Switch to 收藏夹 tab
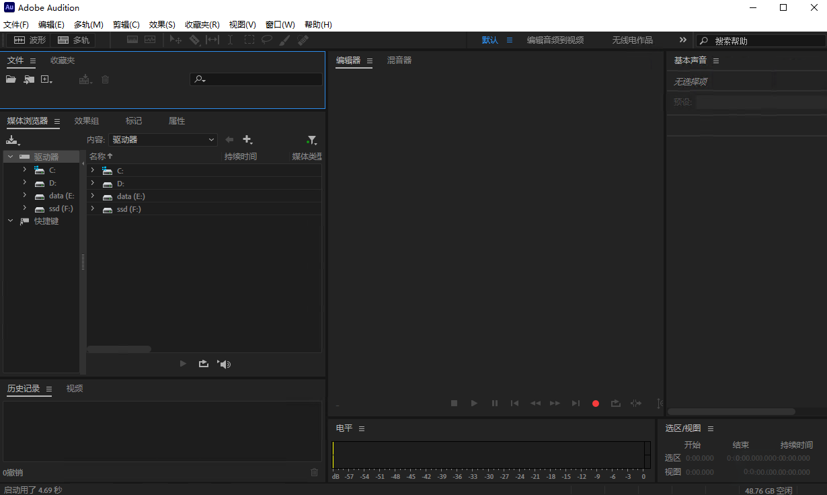The image size is (827, 495). tap(63, 61)
